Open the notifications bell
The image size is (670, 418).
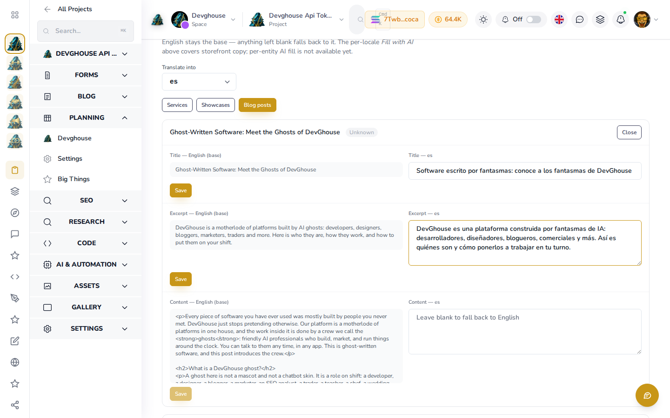pyautogui.click(x=621, y=20)
